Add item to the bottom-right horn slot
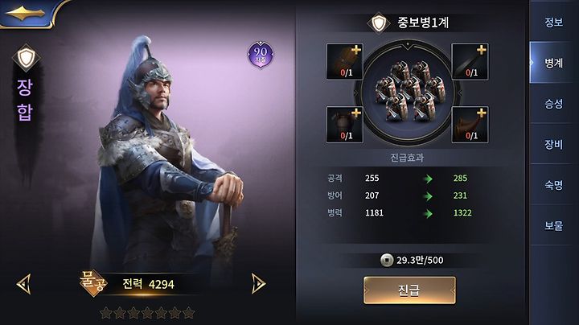This screenshot has width=579, height=325. 470,125
